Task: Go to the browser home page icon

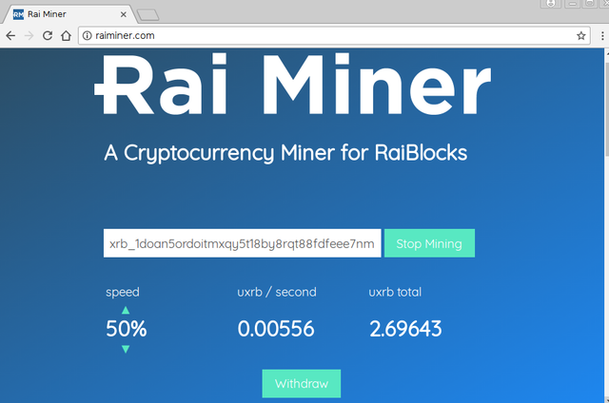Action: pos(66,36)
